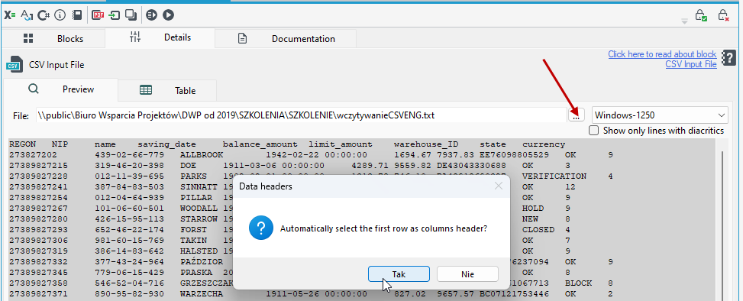This screenshot has height=301, width=743.
Task: Click the 'WOODALL' name in preview
Action: pos(199,209)
